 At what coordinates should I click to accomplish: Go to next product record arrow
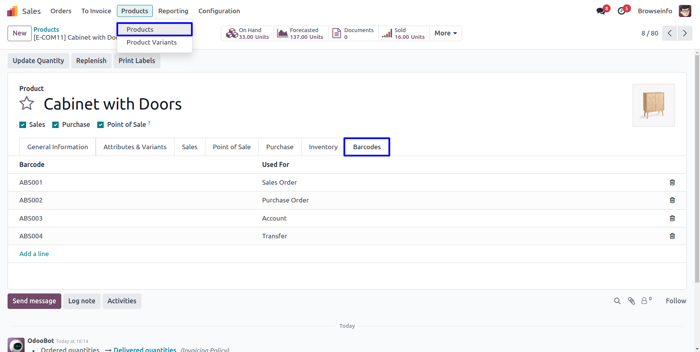point(684,33)
